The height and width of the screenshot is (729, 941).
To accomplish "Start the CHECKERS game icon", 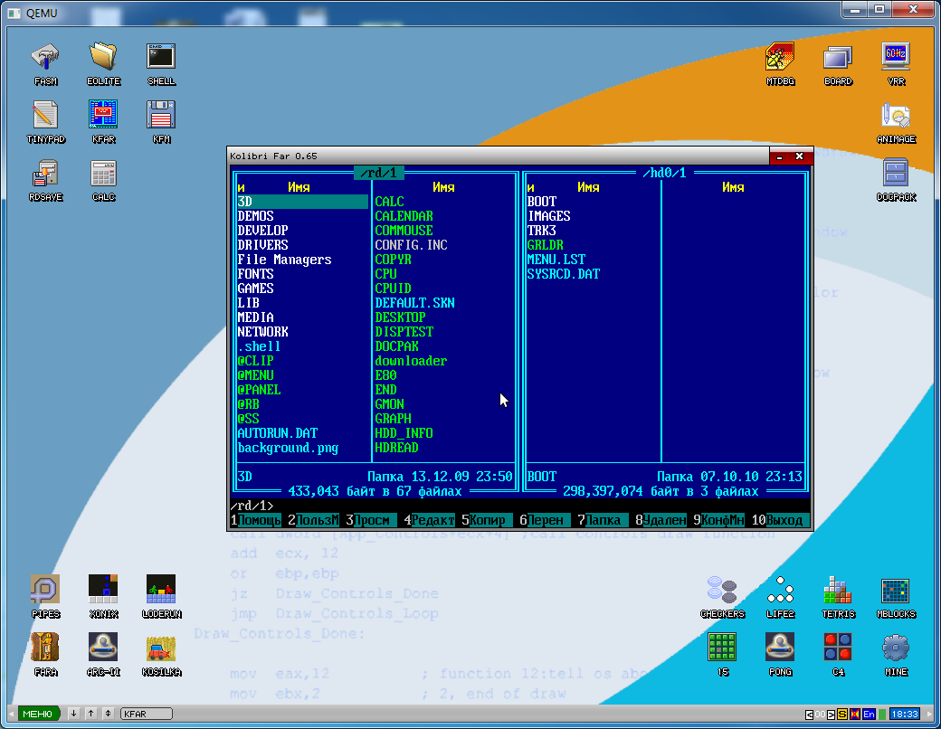I will click(722, 597).
